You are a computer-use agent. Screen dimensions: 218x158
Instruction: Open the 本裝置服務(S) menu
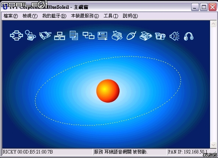[x=85, y=16]
